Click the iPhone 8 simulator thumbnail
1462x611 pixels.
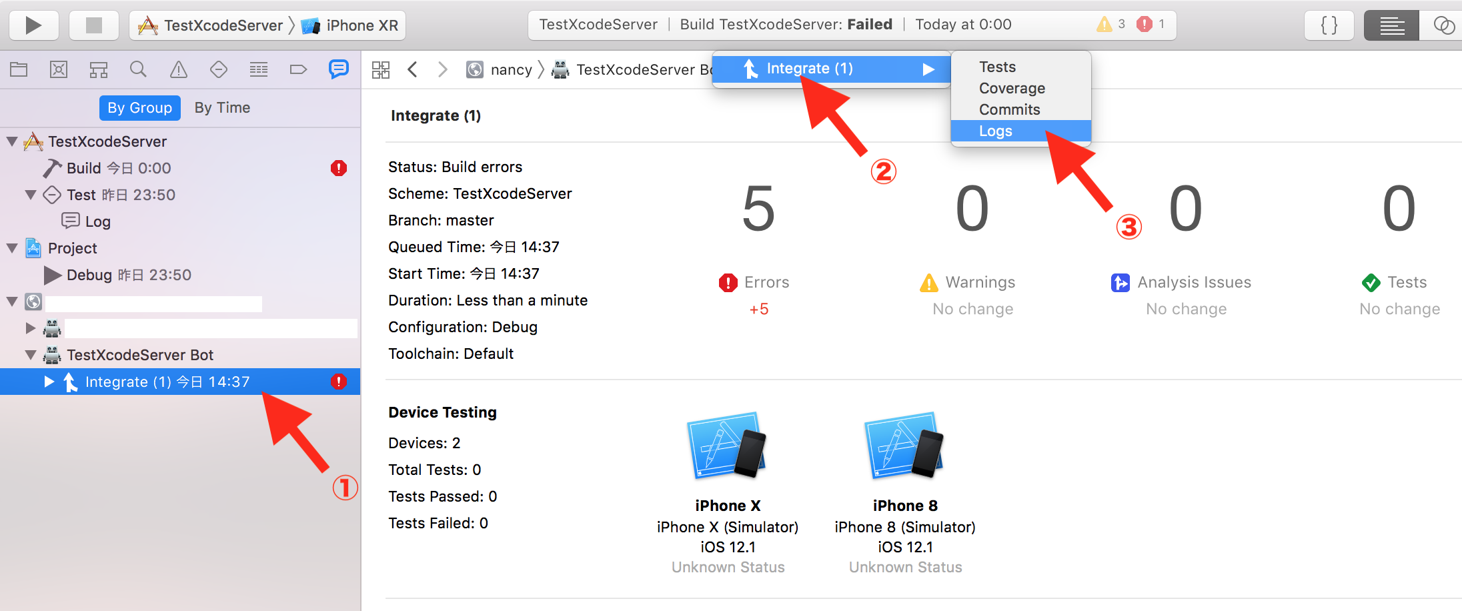pyautogui.click(x=904, y=445)
